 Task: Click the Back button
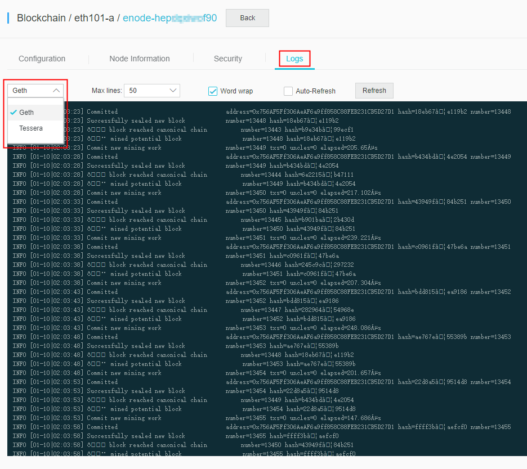(247, 18)
